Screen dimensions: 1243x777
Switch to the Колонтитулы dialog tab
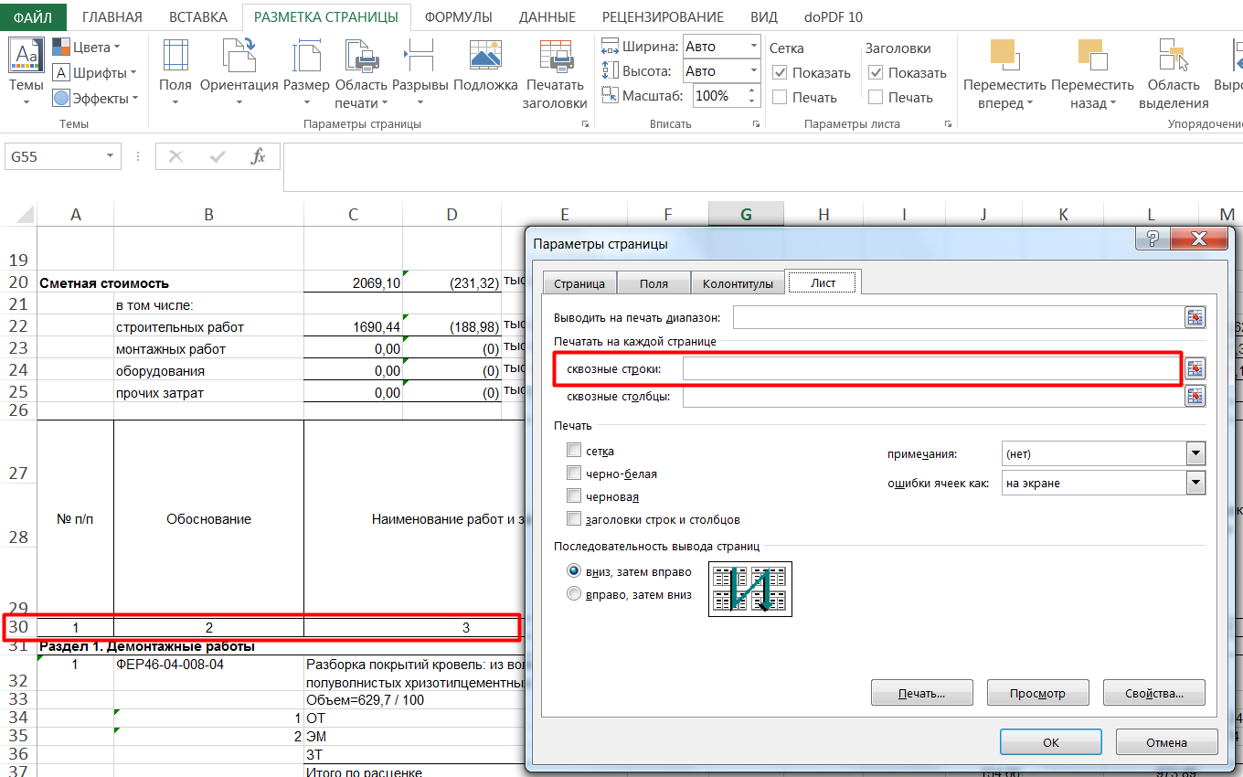tap(738, 283)
